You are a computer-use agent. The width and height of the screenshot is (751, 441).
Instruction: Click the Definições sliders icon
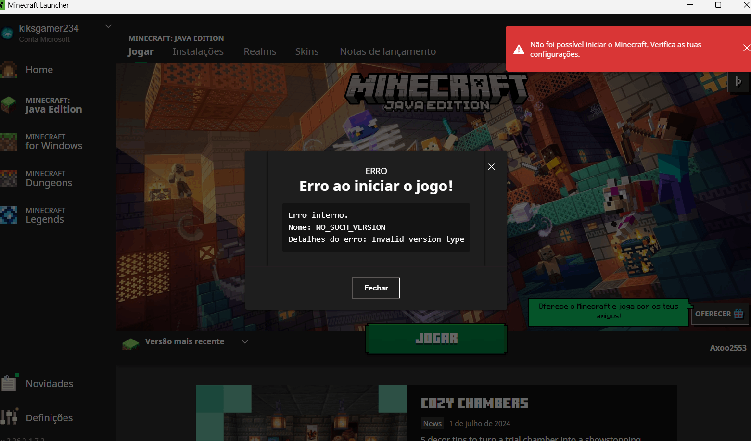pyautogui.click(x=9, y=417)
